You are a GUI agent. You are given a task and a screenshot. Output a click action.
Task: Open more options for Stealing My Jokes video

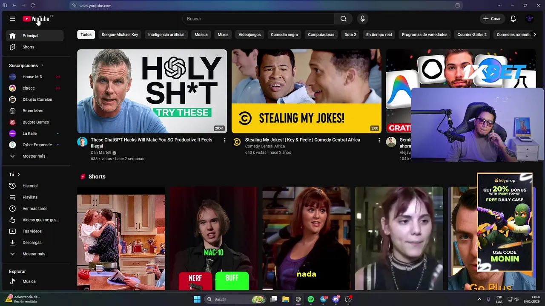coord(379,140)
